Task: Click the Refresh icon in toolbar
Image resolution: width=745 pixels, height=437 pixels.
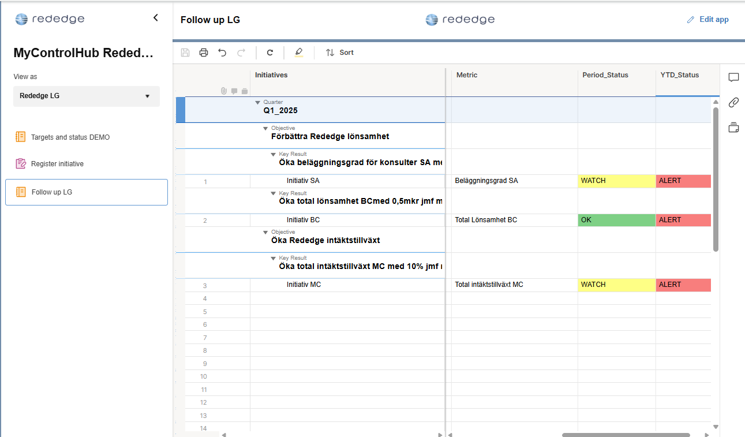Action: point(269,53)
